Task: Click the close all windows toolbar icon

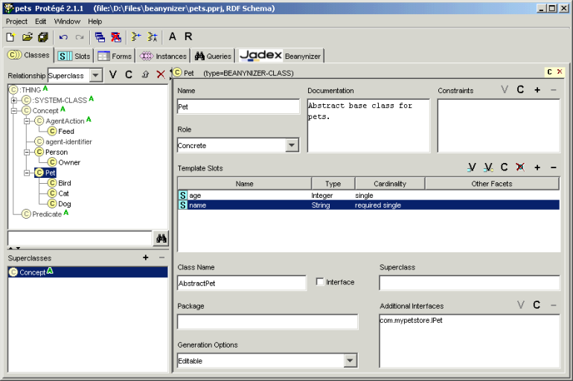Action: click(x=116, y=37)
